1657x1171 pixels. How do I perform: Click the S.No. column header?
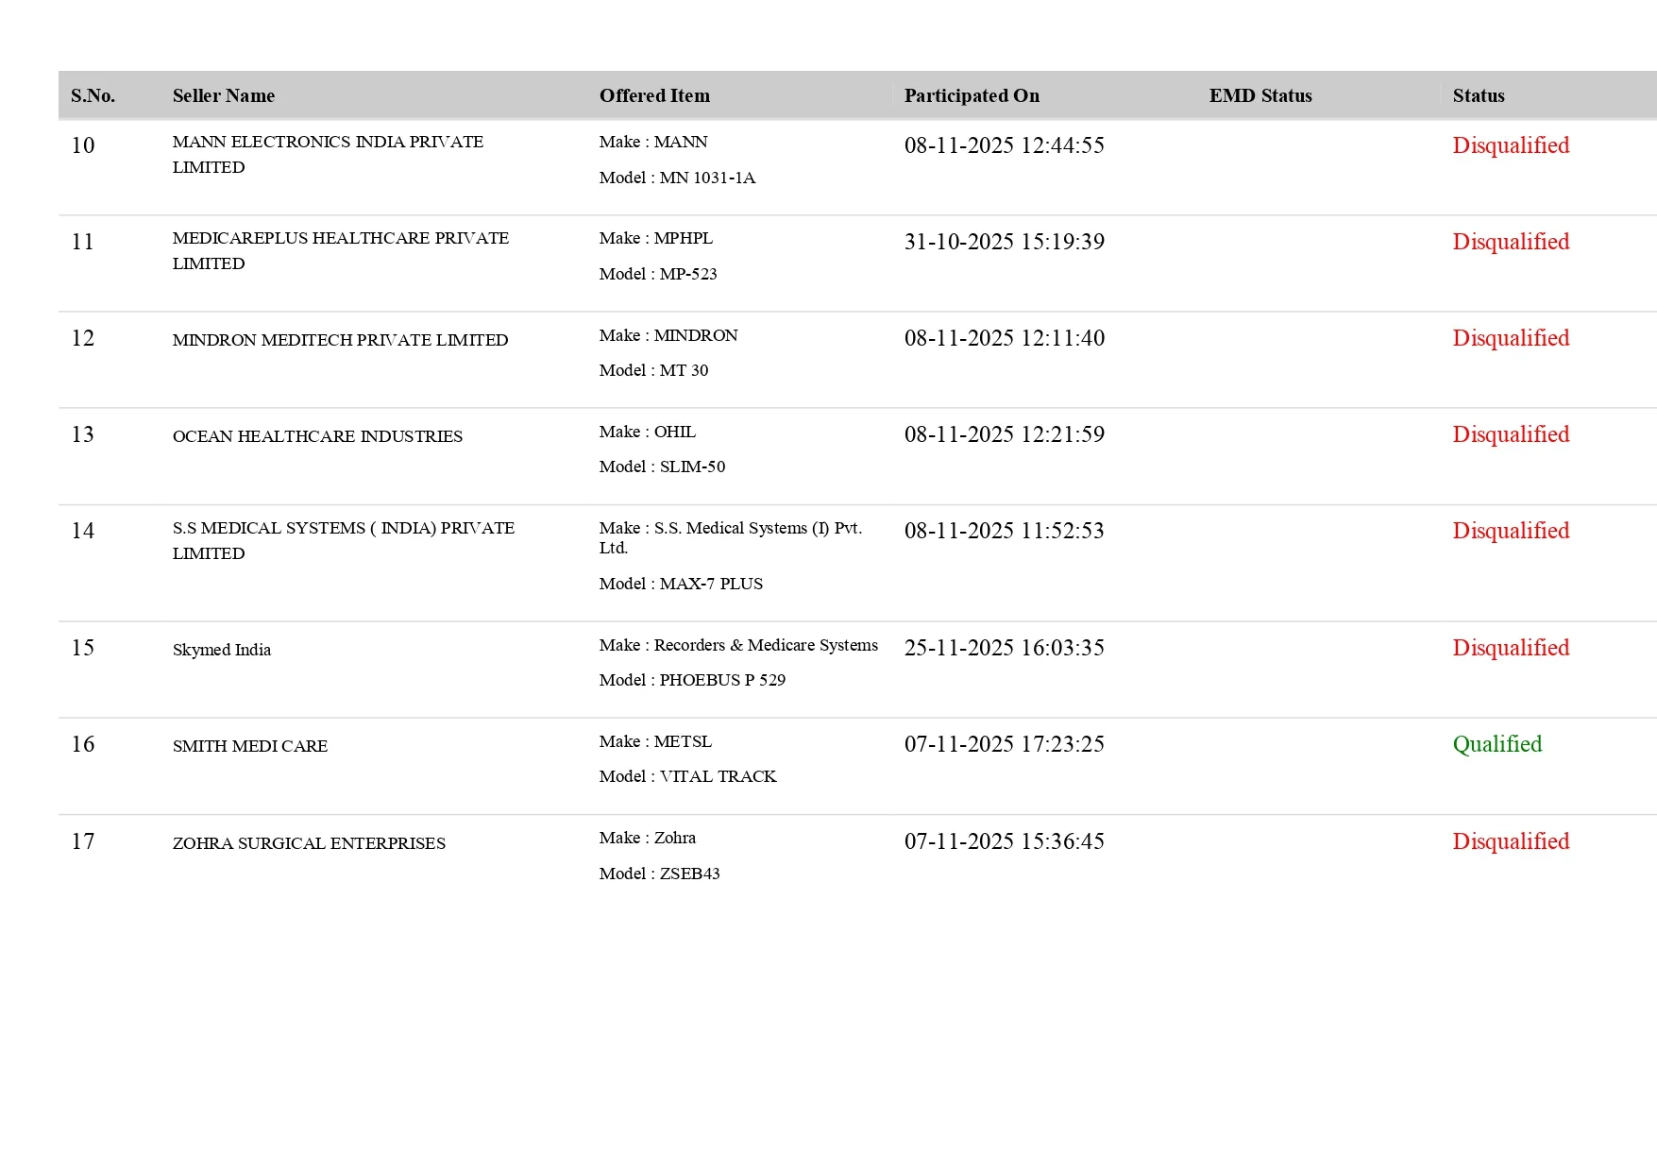coord(93,95)
